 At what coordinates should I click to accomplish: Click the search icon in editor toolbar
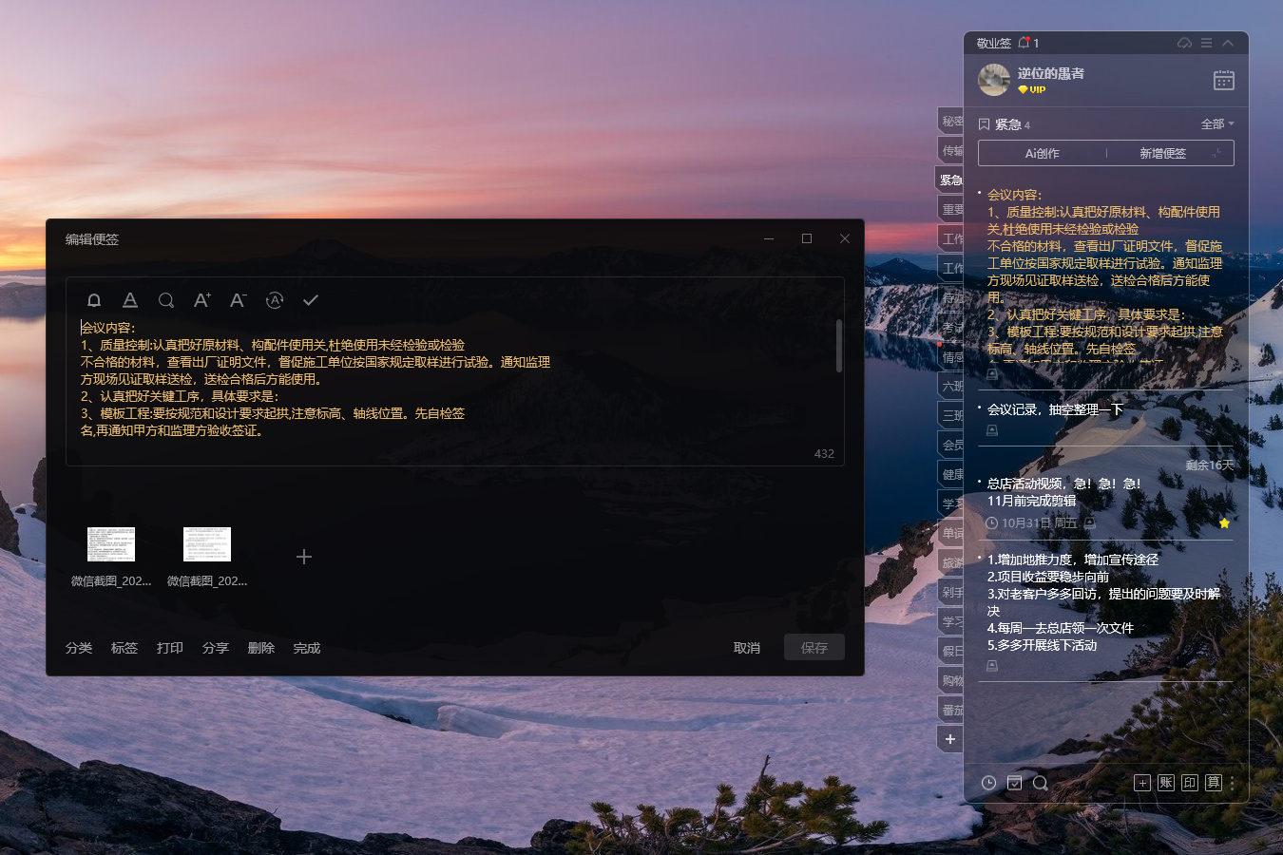[166, 300]
